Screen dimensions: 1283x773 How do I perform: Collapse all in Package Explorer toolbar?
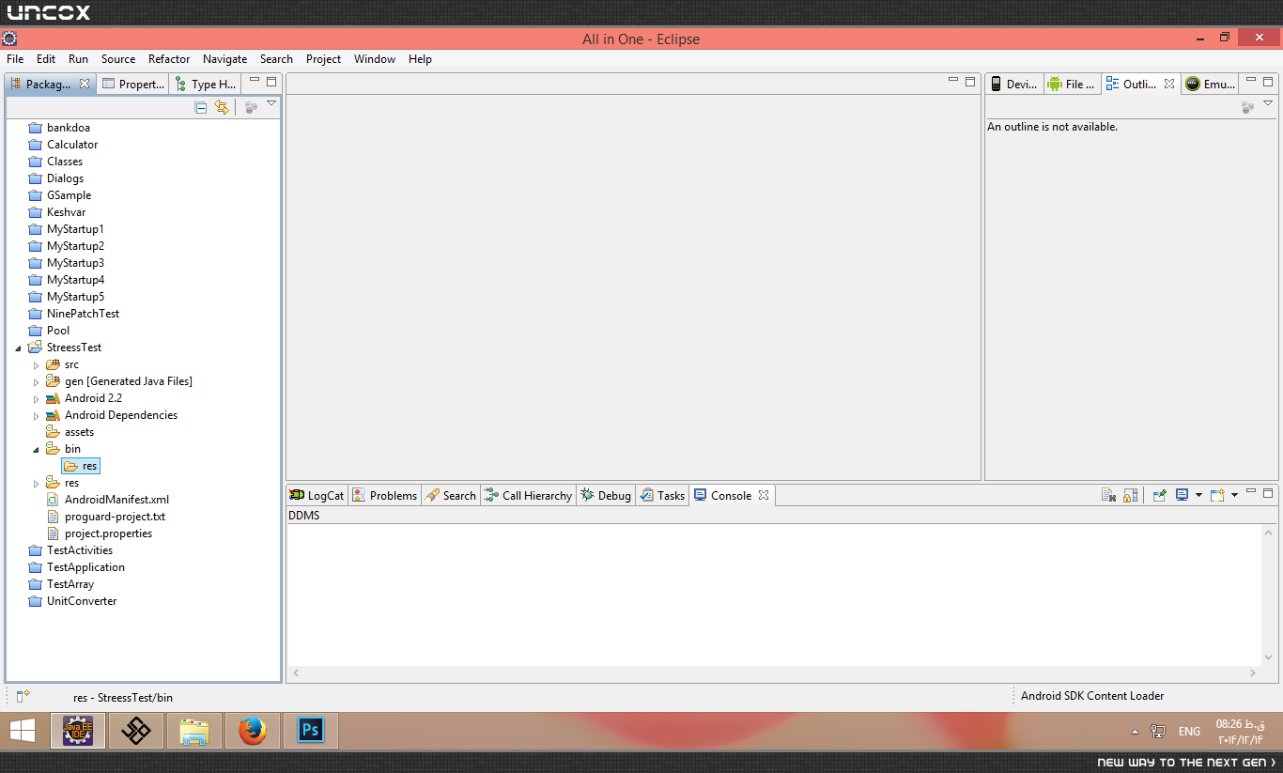[x=201, y=108]
